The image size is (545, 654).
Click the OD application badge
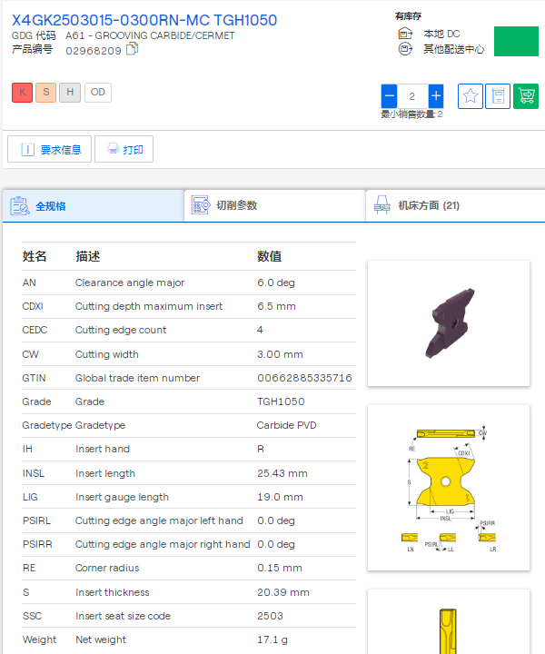(98, 93)
